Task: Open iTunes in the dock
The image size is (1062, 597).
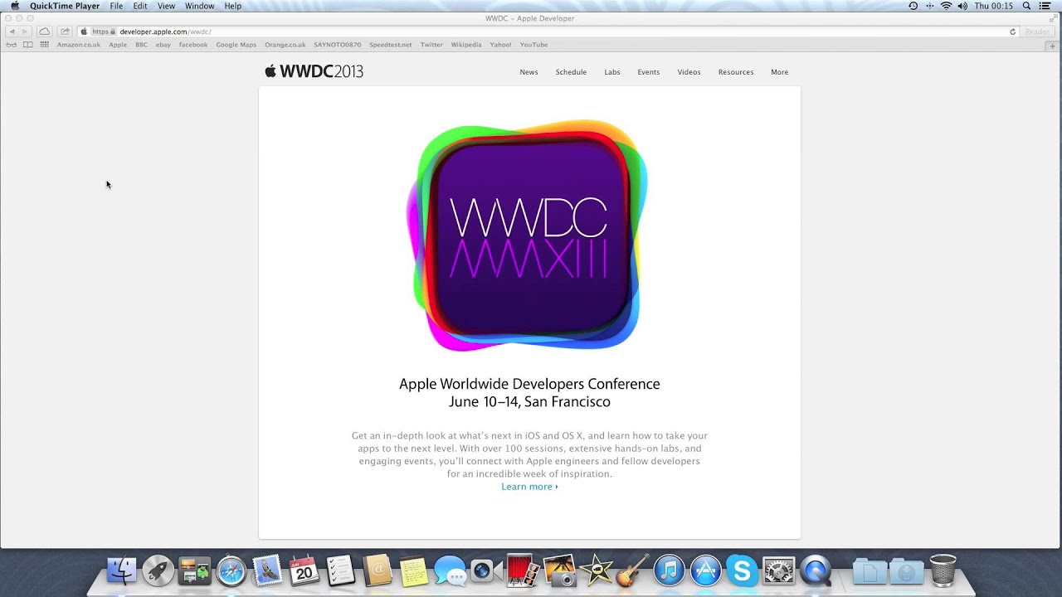Action: click(669, 570)
